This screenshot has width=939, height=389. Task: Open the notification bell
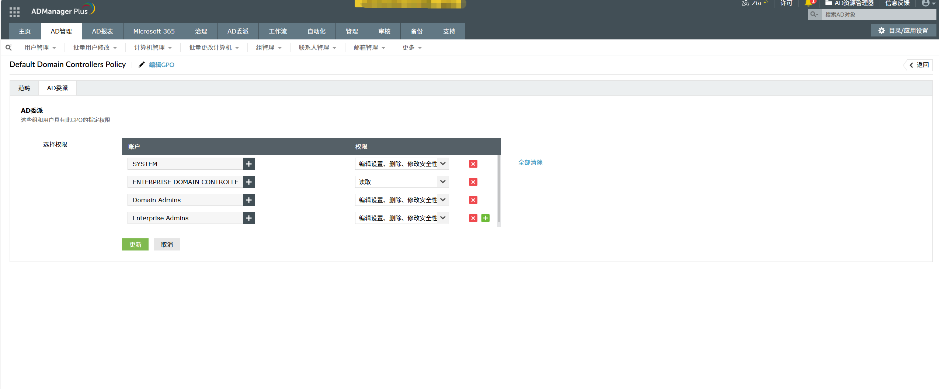click(809, 3)
